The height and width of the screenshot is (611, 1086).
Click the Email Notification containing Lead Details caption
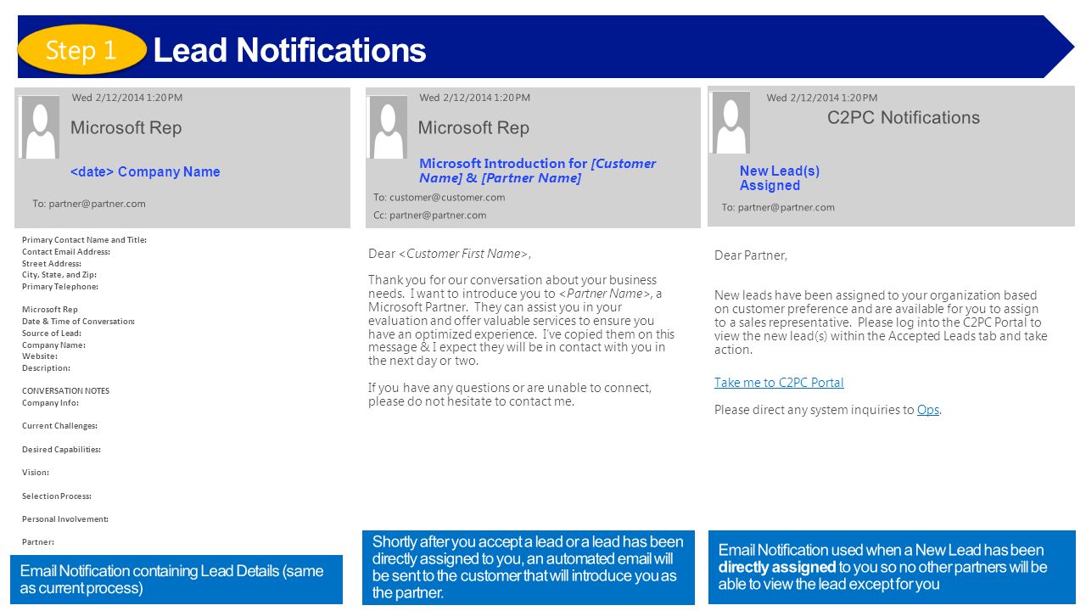(x=176, y=580)
